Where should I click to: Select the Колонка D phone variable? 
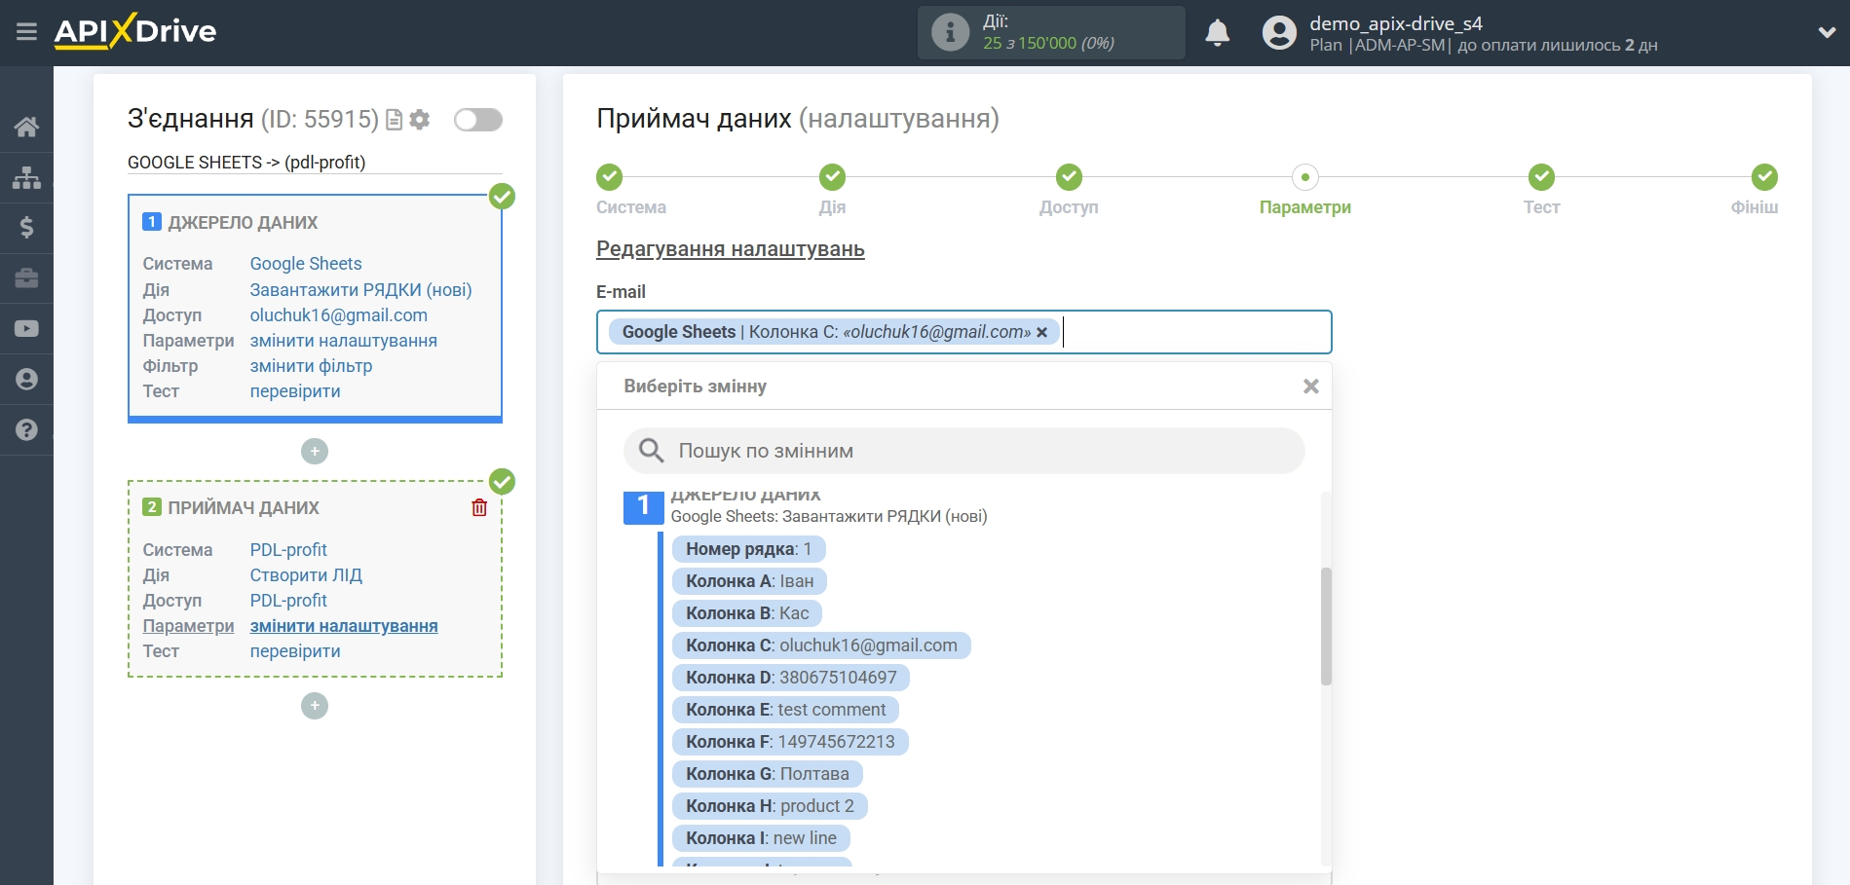[790, 678]
